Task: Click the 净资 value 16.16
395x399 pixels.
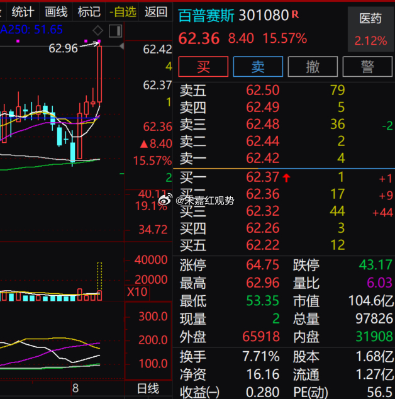Action: (x=263, y=374)
